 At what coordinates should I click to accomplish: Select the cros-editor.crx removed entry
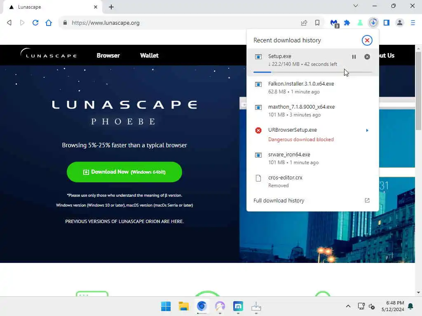(x=312, y=181)
